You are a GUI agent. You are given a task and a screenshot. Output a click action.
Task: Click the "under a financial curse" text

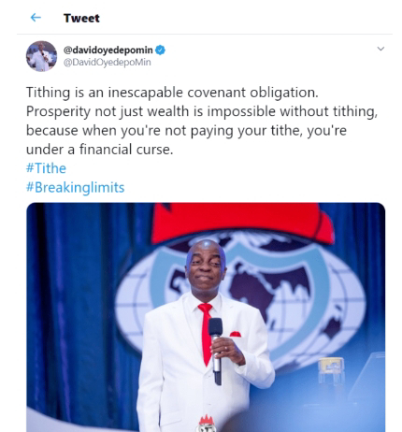click(x=99, y=150)
